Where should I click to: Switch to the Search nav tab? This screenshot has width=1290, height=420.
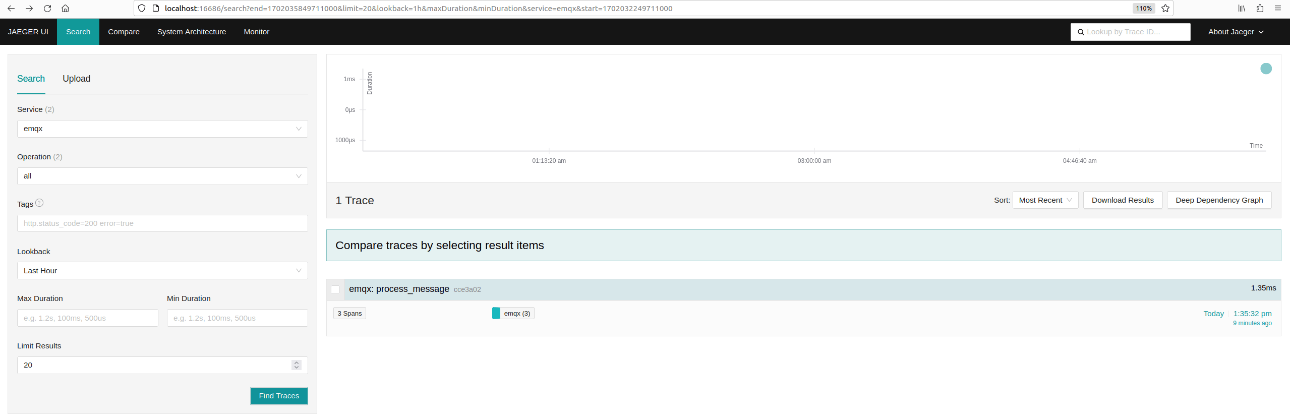click(78, 32)
